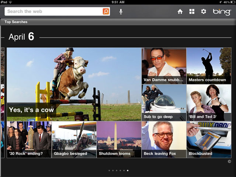The width and height of the screenshot is (236, 177).
Task: Select the Top Searches tab
Action: click(16, 22)
